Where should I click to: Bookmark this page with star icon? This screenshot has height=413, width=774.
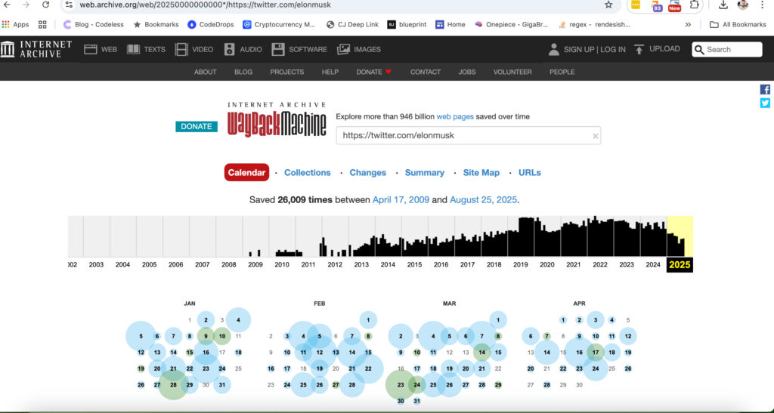pos(608,5)
